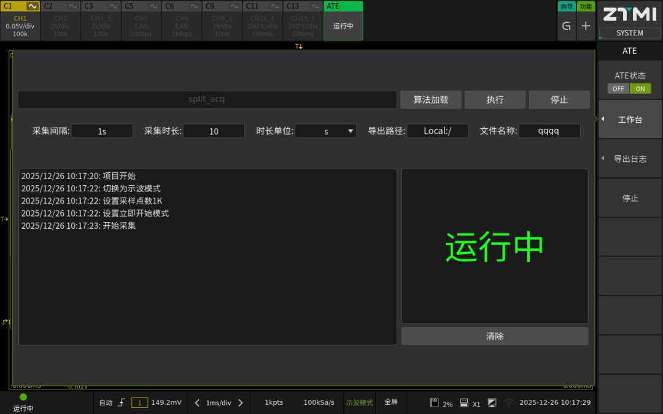Clear the log with the 清除 button
This screenshot has height=414, width=663.
[x=495, y=335]
